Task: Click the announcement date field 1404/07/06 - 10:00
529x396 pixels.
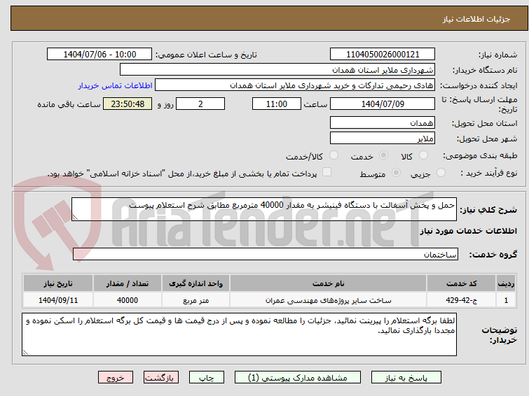Action: point(99,55)
